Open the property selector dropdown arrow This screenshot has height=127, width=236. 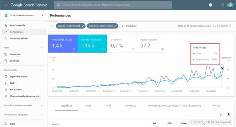42,15
